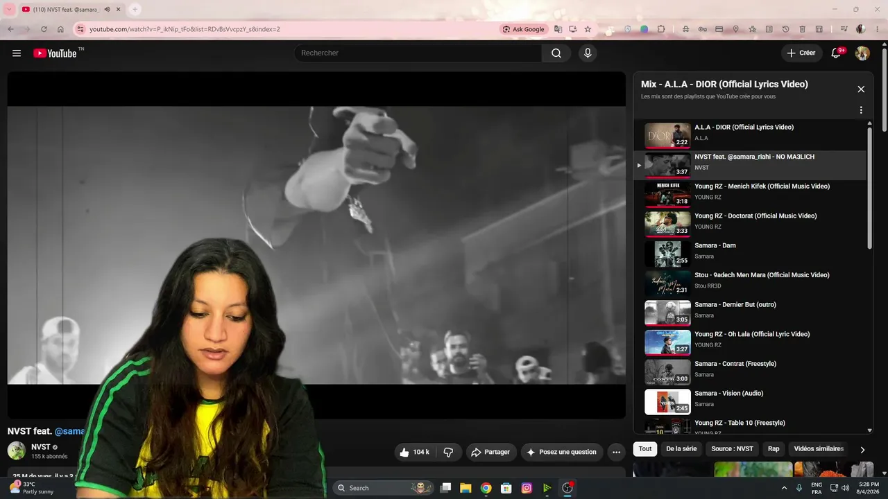Play Young RZ - Doctorat video
The image size is (888, 499).
tap(750, 225)
